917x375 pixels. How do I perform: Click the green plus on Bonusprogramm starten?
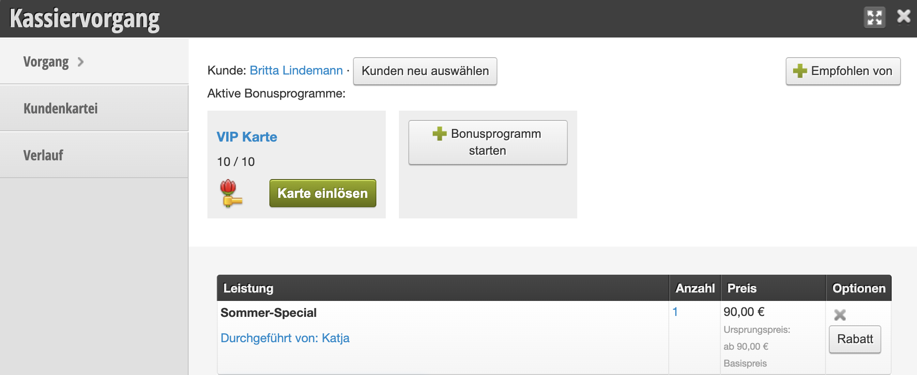click(x=440, y=134)
